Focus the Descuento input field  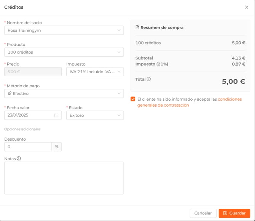click(28, 147)
